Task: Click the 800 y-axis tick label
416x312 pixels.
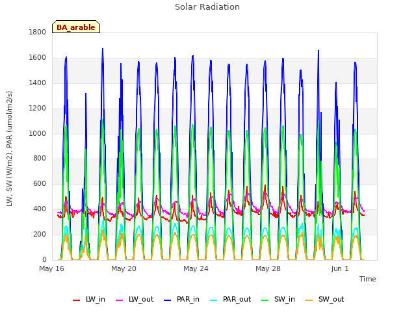Action: coord(40,158)
